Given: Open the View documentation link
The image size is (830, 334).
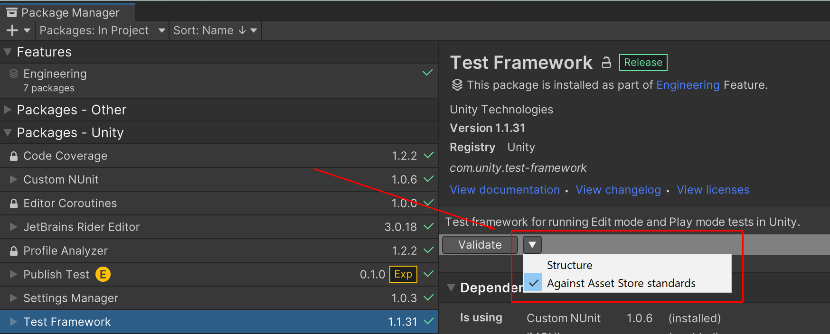Looking at the screenshot, I should (504, 190).
